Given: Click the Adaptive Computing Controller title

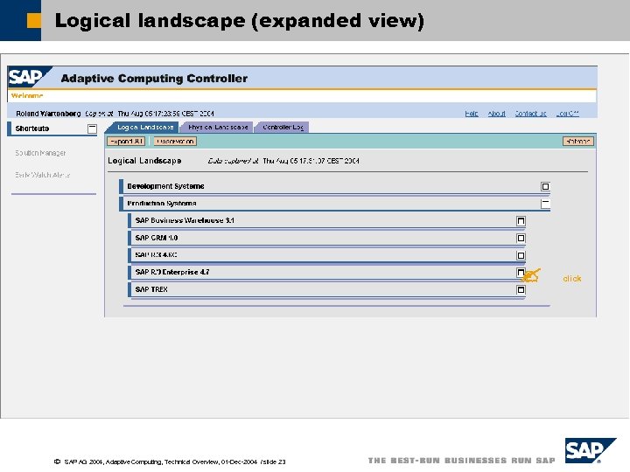Looking at the screenshot, I should point(154,79).
